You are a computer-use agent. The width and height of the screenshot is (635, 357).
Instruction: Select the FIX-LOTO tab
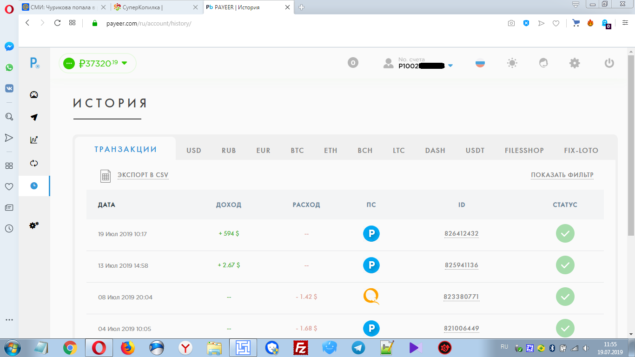581,151
